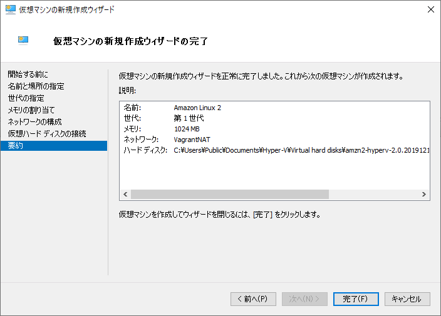The width and height of the screenshot is (441, 316).
Task: Click the 第 1 世代 generation value
Action: tap(189, 118)
